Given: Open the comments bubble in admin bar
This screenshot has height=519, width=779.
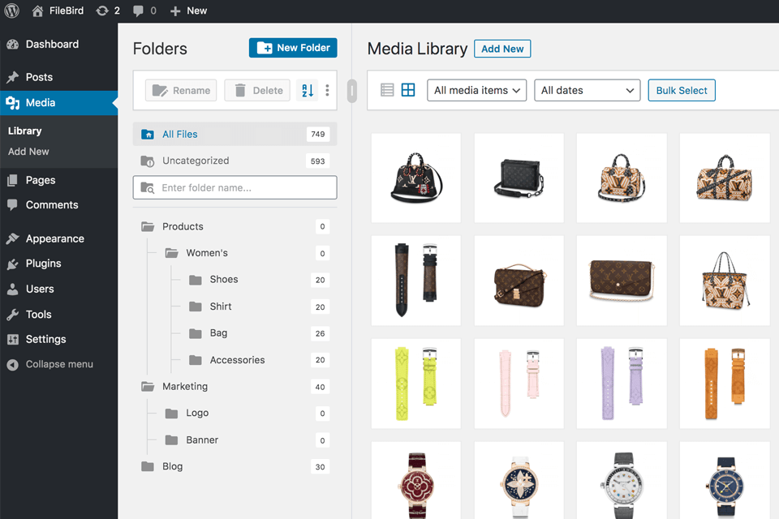Looking at the screenshot, I should [x=144, y=11].
